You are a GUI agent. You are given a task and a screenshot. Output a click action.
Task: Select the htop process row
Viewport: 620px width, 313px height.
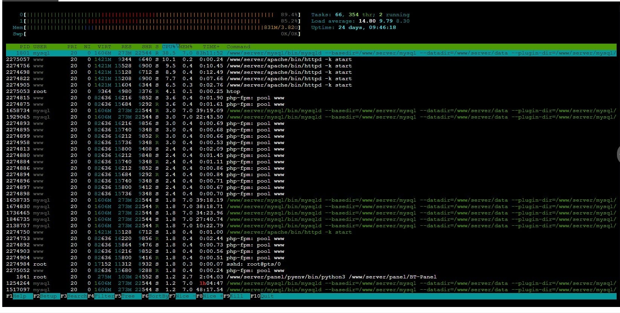tap(233, 91)
